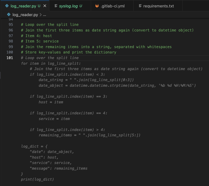The image size is (209, 186).
Task: Click line number 101 in the gutter
Action: [x=9, y=58]
